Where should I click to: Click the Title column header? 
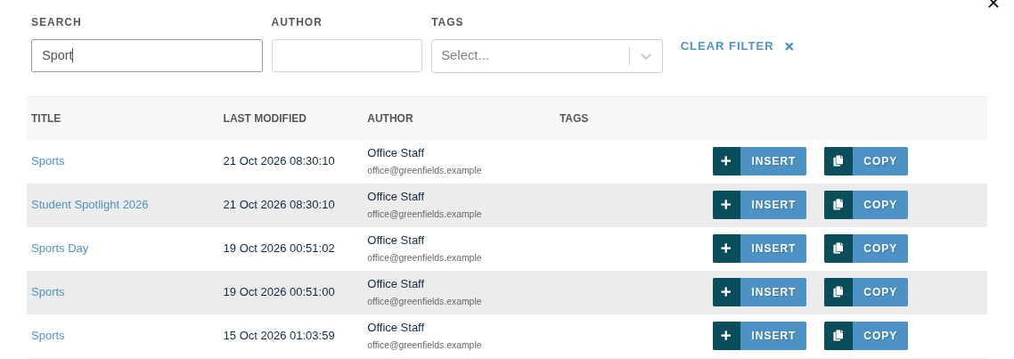[x=46, y=118]
